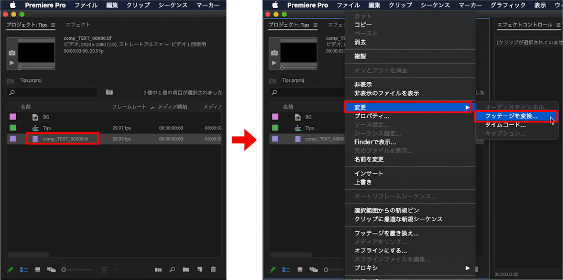Open エフェクトコントロール panel hamburger menu
Viewport: 563px width, 280px height.
pyautogui.click(x=558, y=25)
